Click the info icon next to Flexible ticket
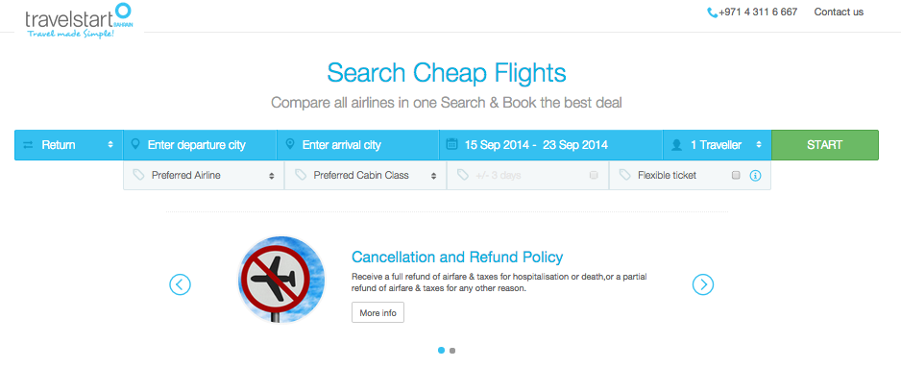 [x=756, y=176]
